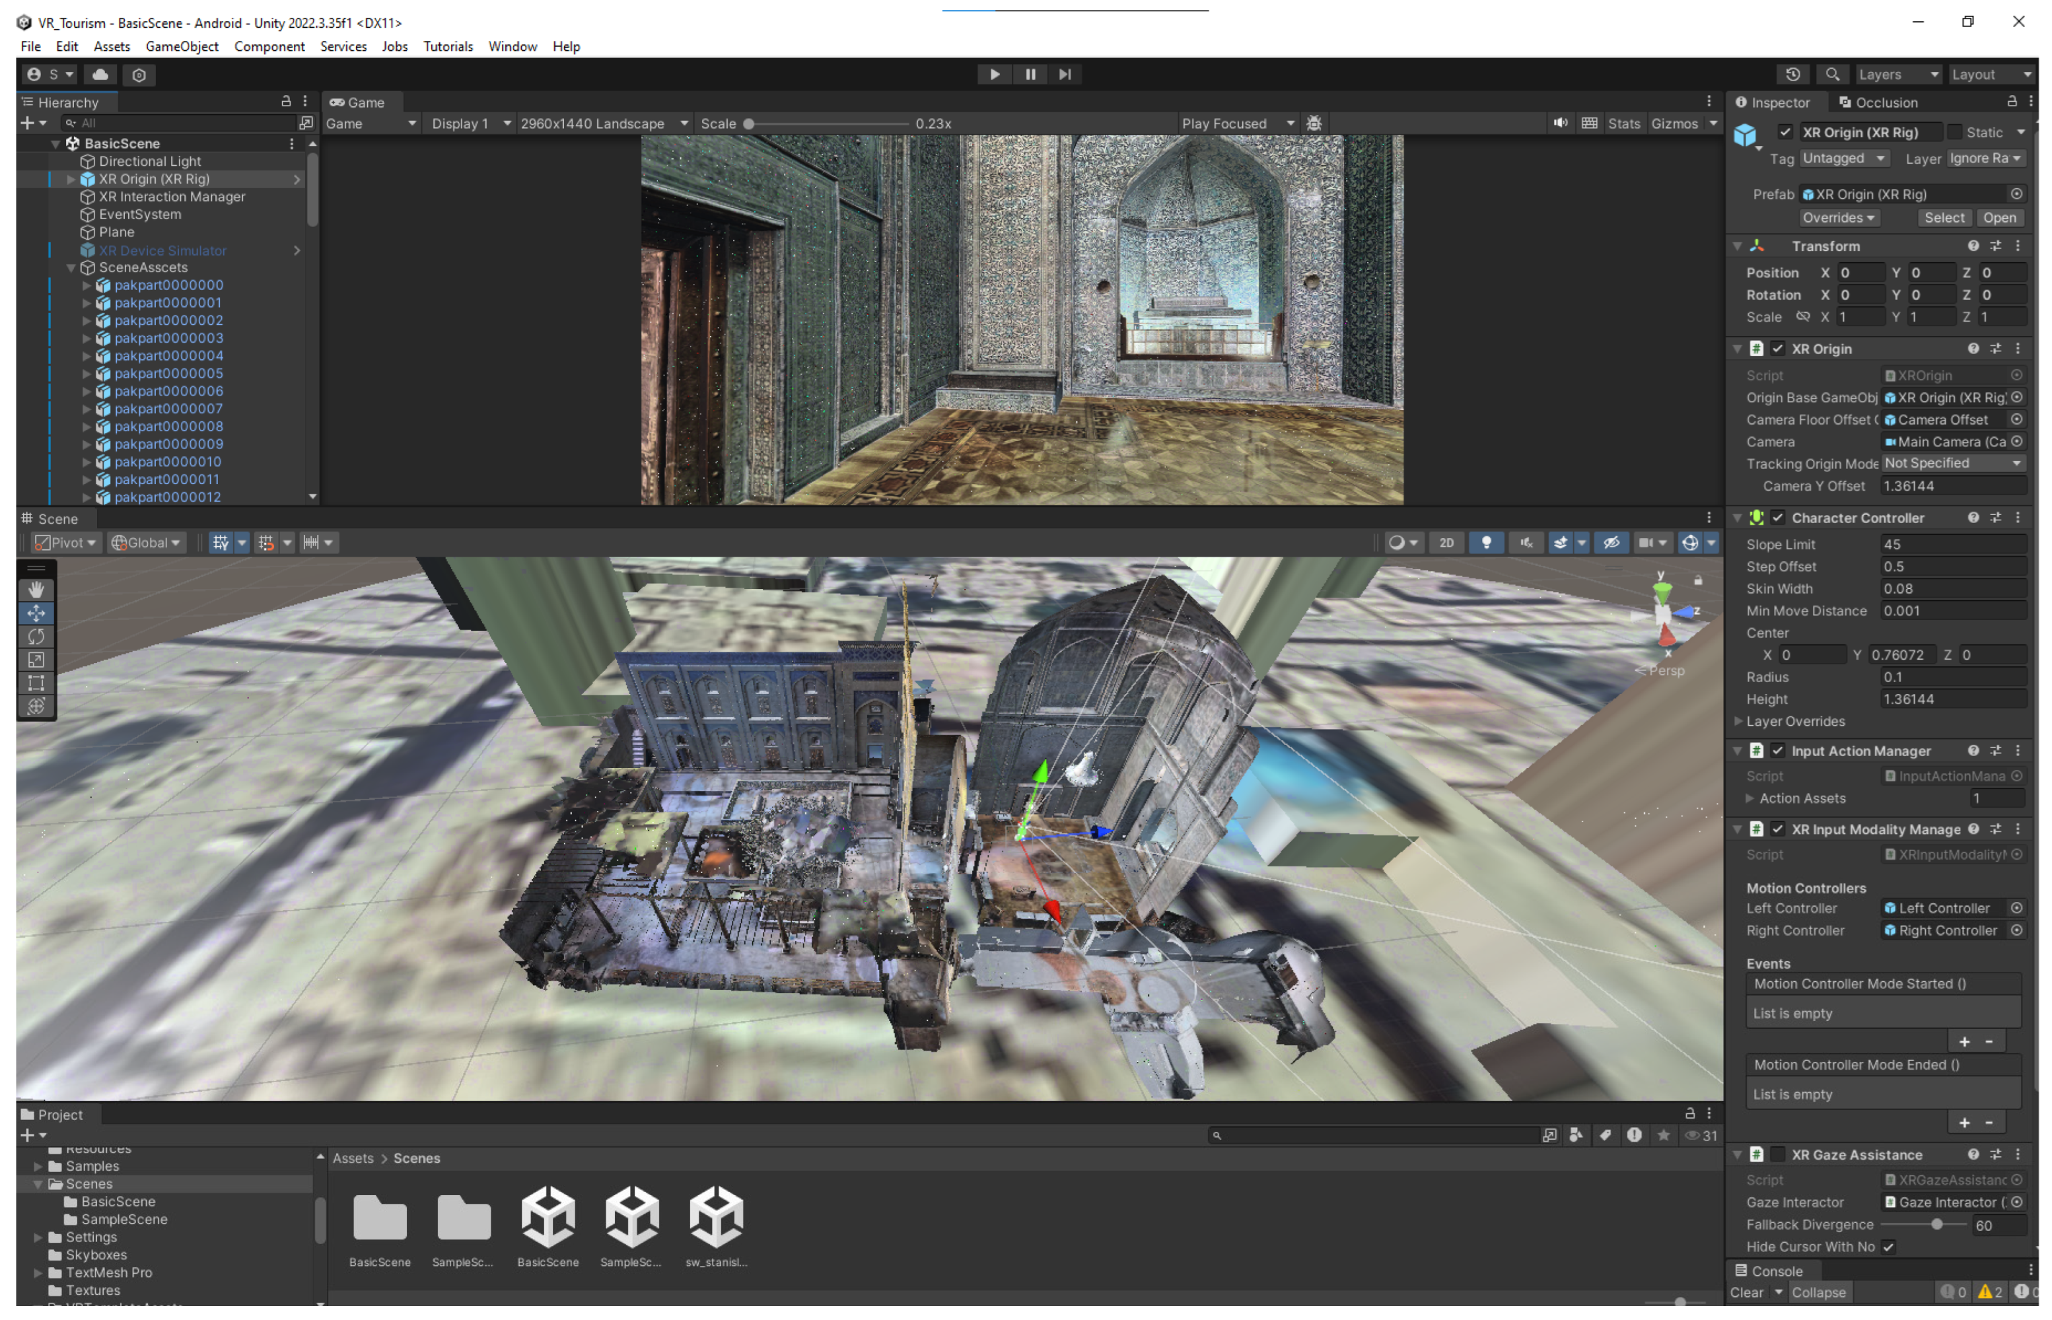This screenshot has width=2052, height=1320.
Task: Click the Step frame button
Action: pos(1065,75)
